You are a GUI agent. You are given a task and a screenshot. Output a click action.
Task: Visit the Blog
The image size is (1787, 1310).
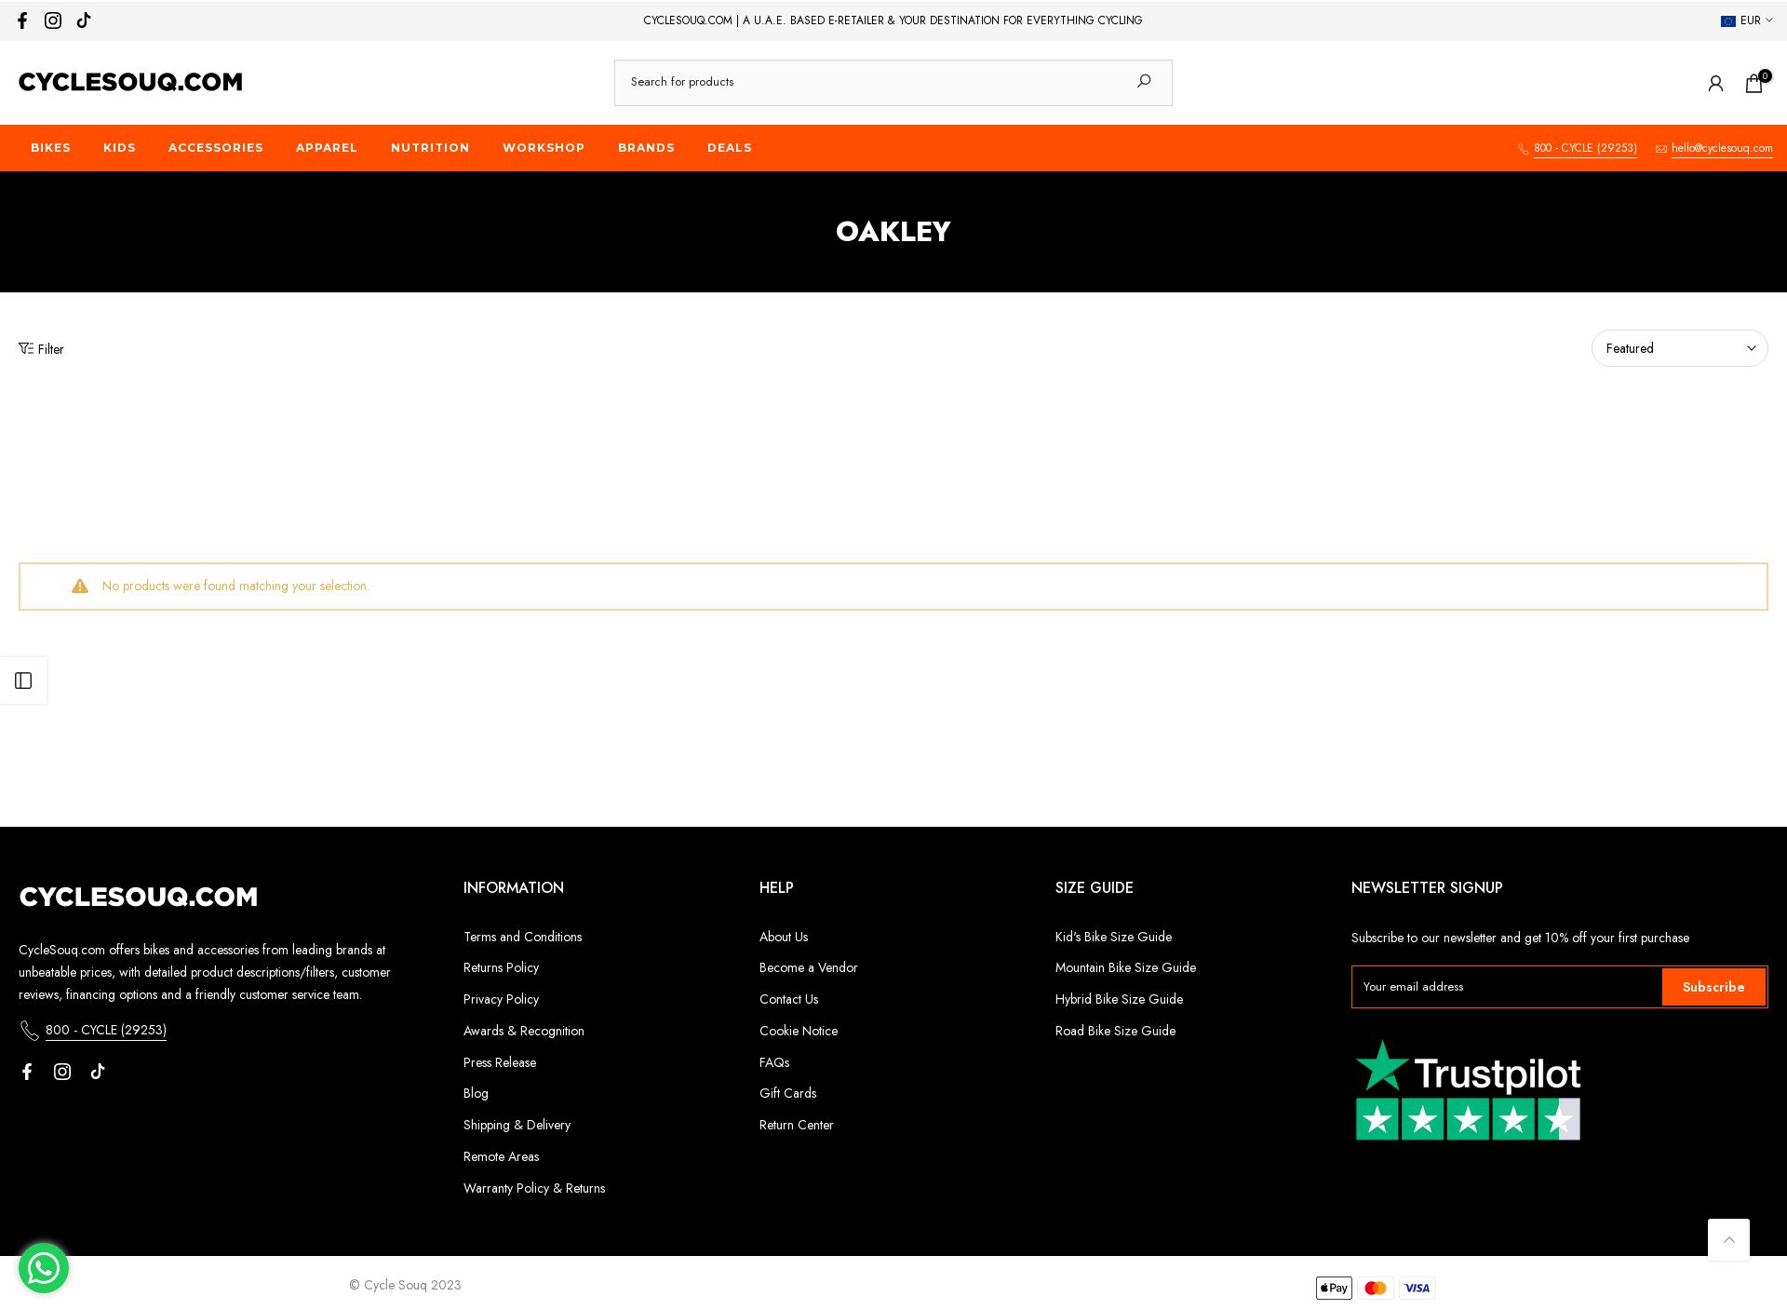(476, 1093)
